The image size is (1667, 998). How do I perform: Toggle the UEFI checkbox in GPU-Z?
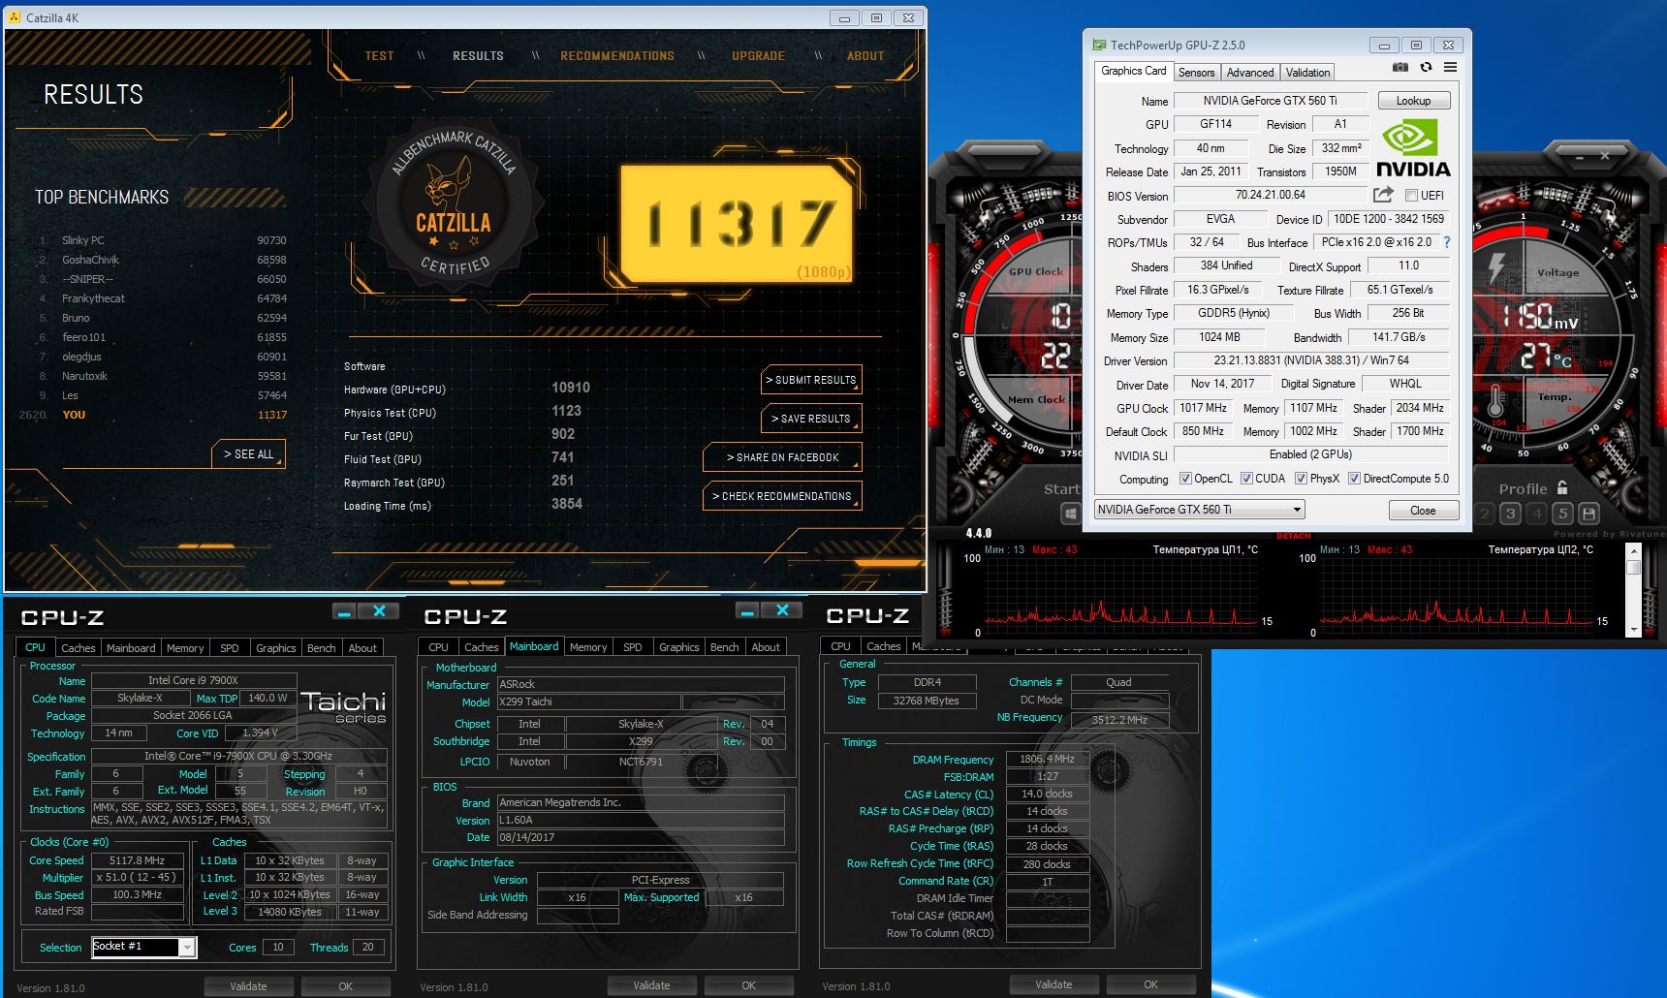coord(1411,195)
